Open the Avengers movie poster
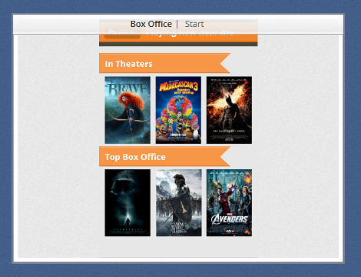Viewport: 361px width, 277px height. 229,202
